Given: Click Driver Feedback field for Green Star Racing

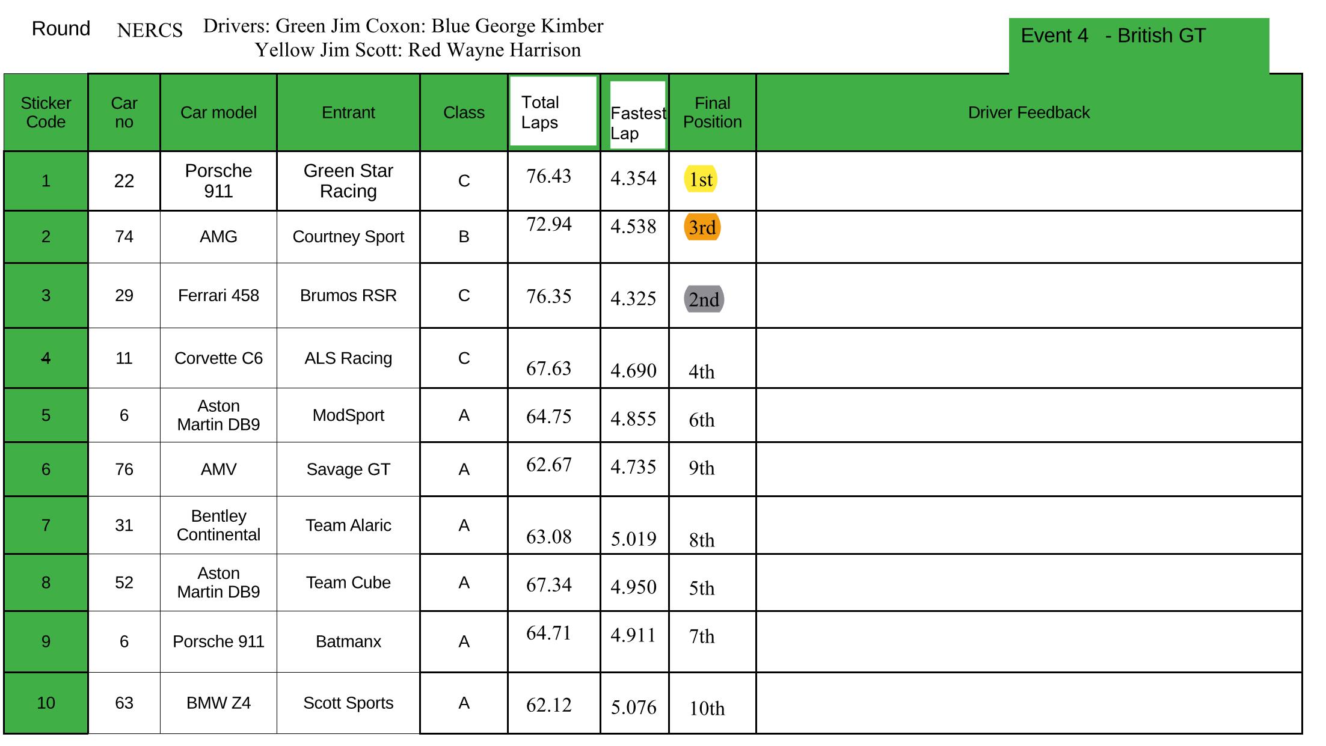Looking at the screenshot, I should tap(1028, 181).
